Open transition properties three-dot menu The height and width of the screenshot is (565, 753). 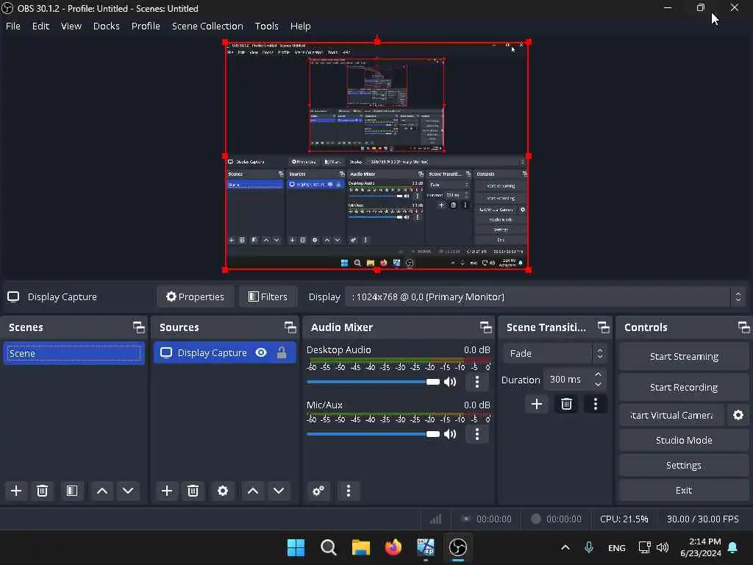point(596,404)
